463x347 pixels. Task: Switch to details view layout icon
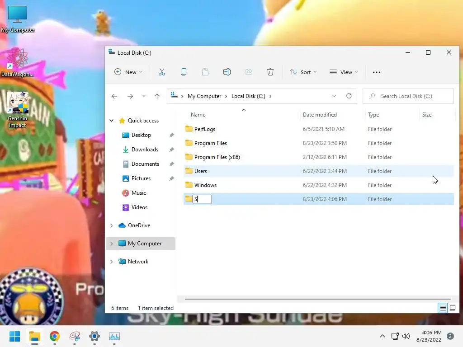click(x=443, y=308)
